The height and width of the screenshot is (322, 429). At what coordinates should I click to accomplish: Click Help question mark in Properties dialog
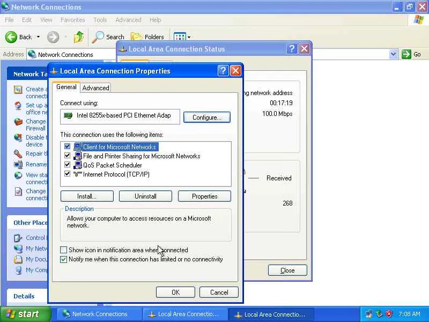coord(223,71)
